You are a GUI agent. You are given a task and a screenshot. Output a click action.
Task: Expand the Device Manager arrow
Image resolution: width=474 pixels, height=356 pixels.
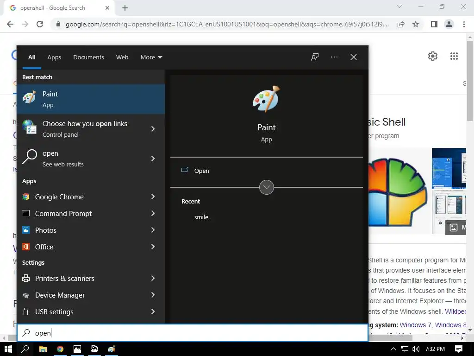tap(153, 295)
